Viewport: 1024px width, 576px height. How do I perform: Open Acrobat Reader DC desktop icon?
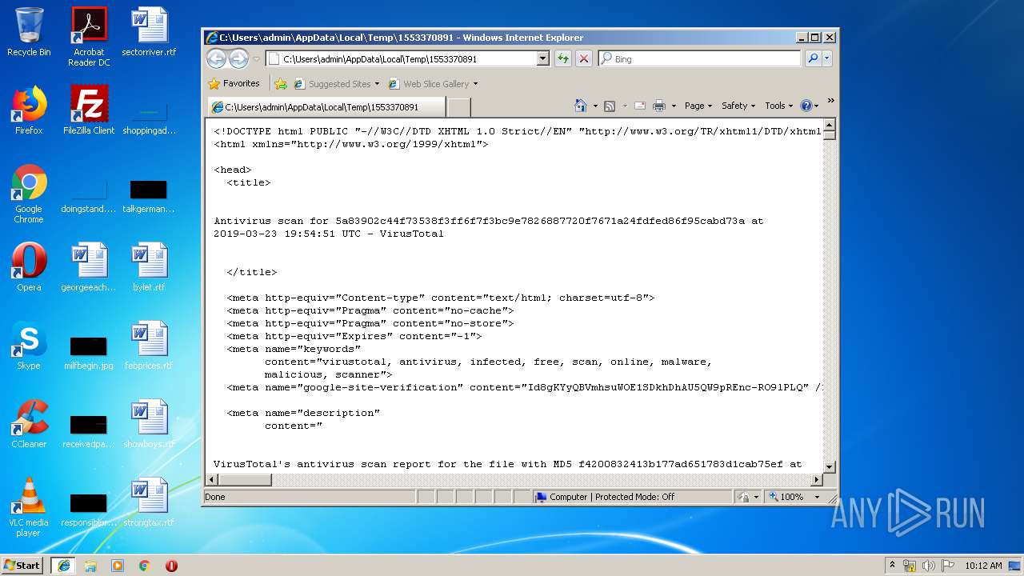[x=89, y=37]
